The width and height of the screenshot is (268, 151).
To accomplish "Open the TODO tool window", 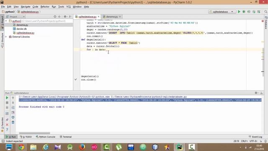I will click(26, 137).
